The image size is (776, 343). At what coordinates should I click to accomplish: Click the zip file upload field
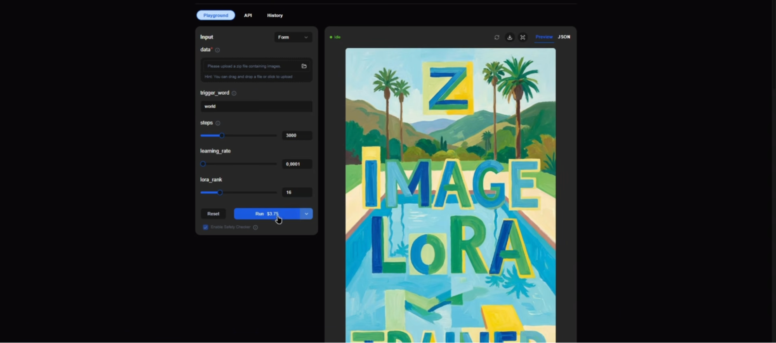click(x=256, y=66)
